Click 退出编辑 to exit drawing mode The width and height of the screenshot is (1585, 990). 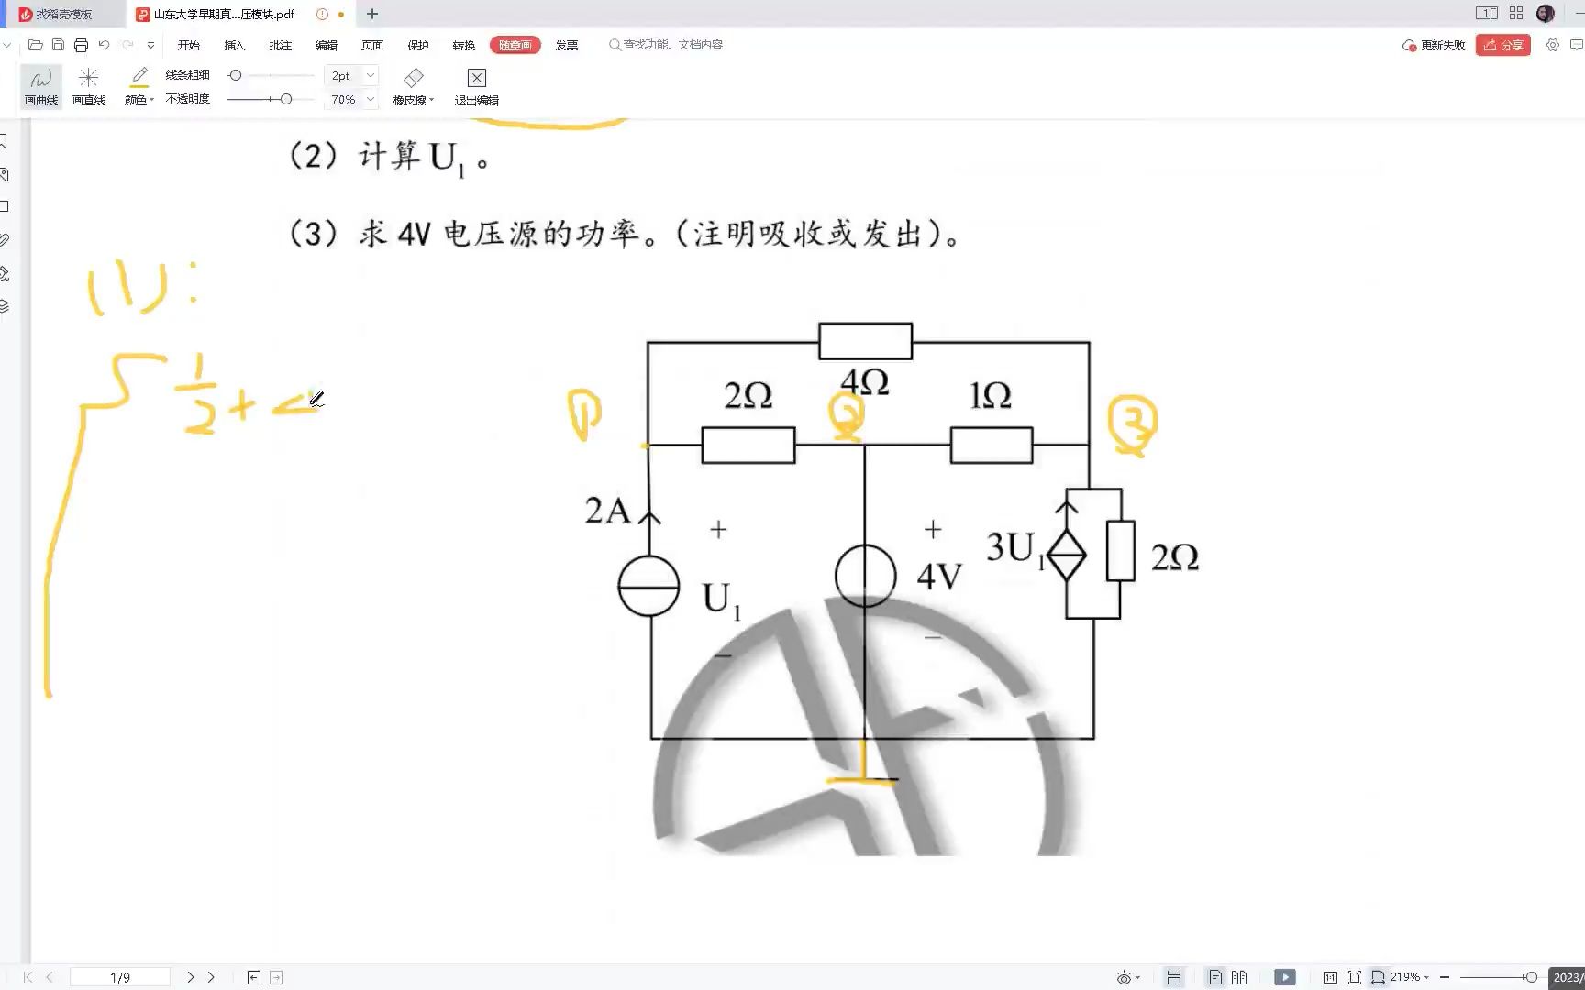tap(477, 87)
